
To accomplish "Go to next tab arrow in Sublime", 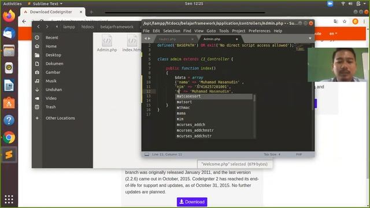I will [149, 39].
